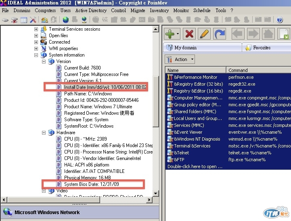Click the home button in right panel
The image size is (291, 221).
(x=268, y=34)
